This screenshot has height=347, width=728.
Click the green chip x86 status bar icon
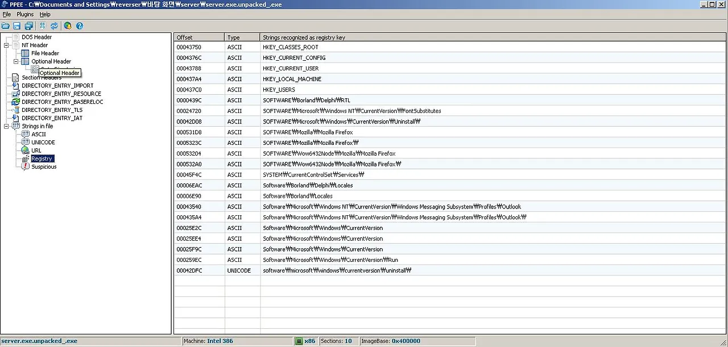pos(299,341)
